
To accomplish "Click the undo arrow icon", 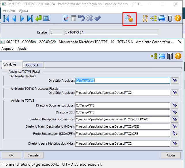I will pyautogui.click(x=82, y=18).
